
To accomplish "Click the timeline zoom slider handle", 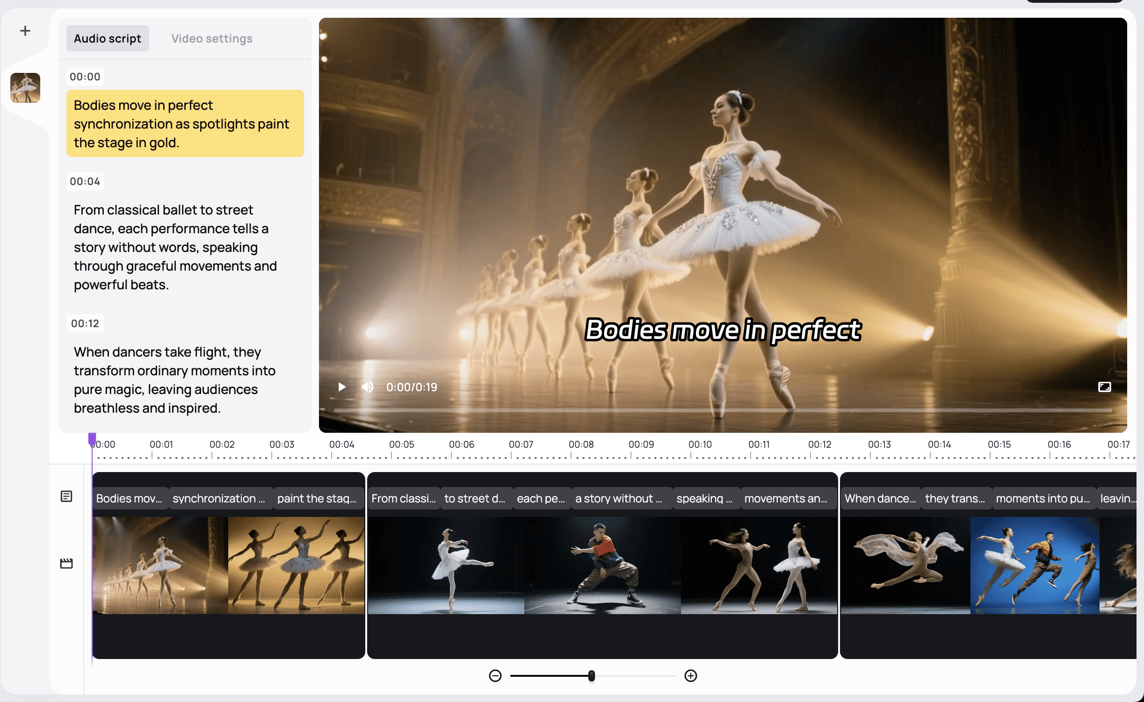I will point(592,676).
